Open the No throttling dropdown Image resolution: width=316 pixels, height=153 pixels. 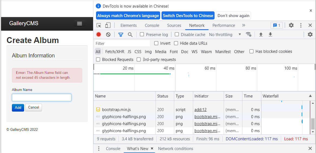tap(225, 34)
